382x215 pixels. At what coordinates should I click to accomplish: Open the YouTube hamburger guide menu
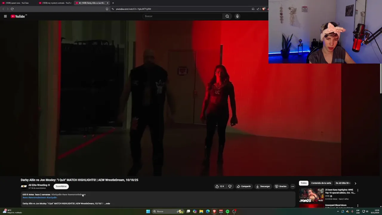(5, 16)
